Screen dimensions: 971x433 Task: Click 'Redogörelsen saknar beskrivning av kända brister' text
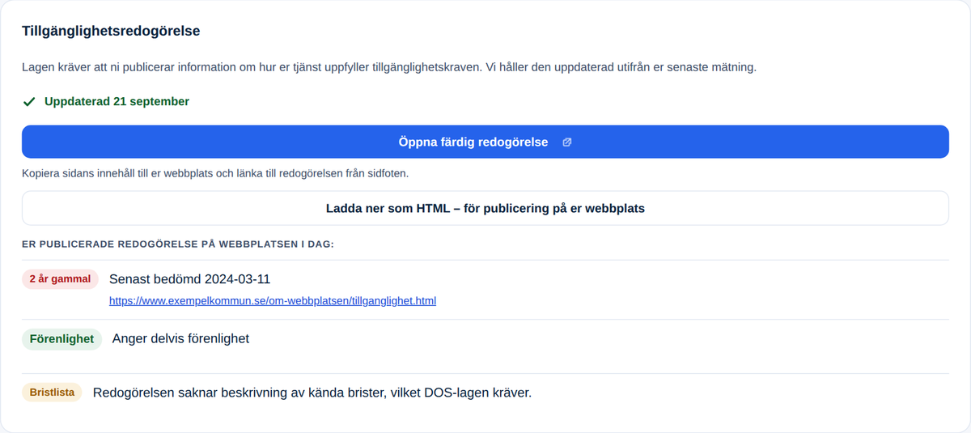click(x=312, y=393)
